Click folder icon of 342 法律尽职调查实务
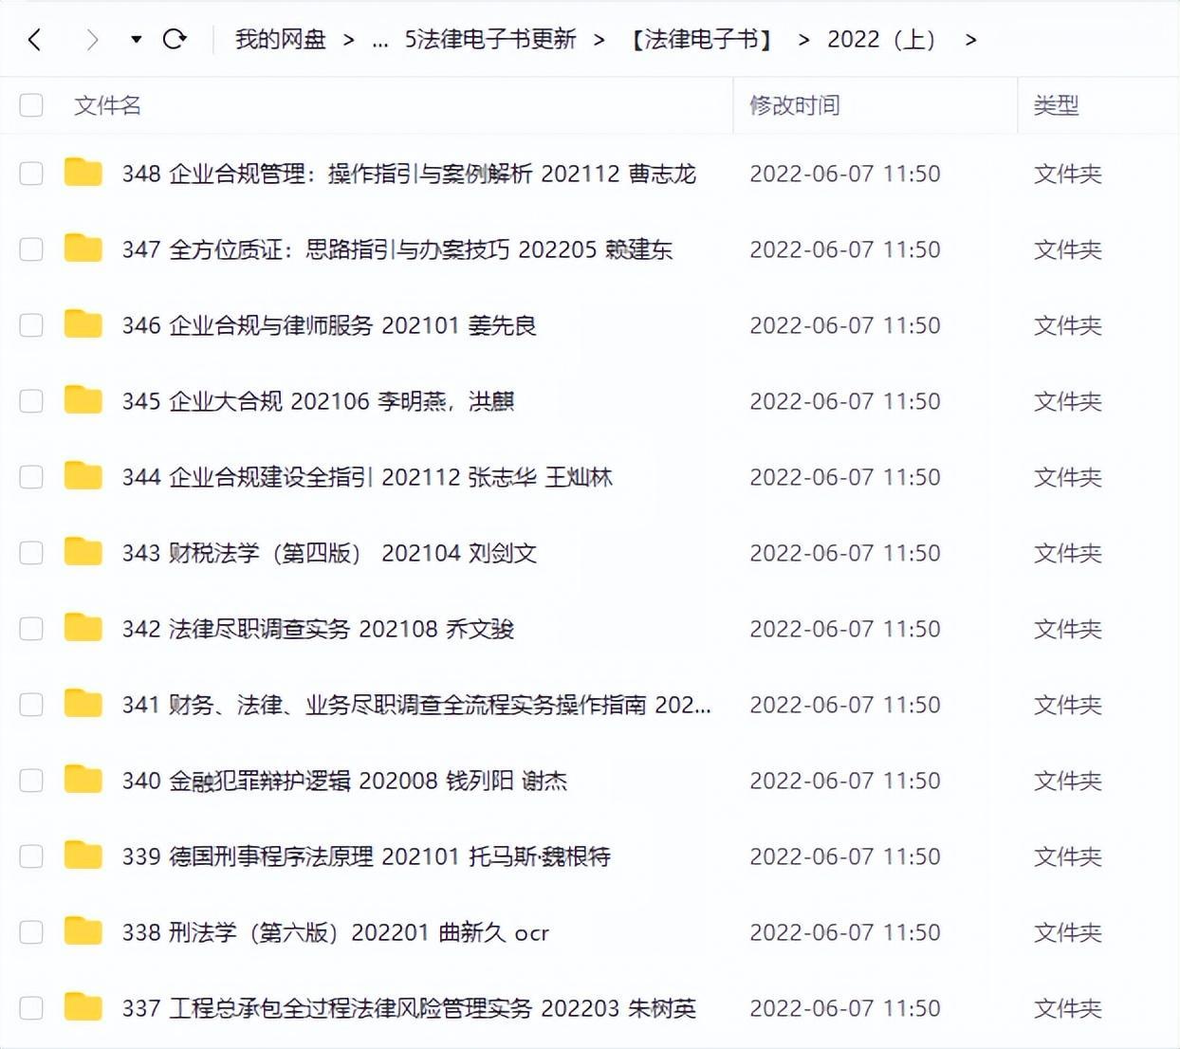This screenshot has width=1180, height=1049. (x=83, y=627)
